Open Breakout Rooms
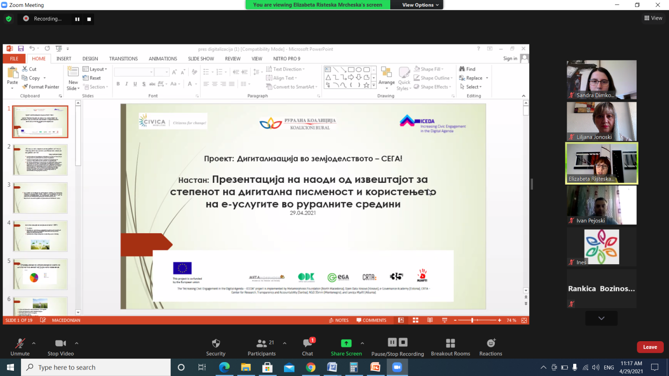 coord(450,343)
